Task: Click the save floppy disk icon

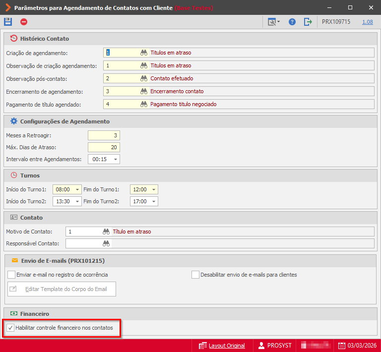Action: (x=8, y=22)
